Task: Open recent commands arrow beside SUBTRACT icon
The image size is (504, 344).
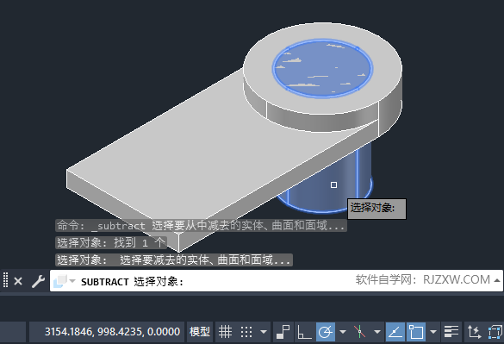Action: [72, 281]
